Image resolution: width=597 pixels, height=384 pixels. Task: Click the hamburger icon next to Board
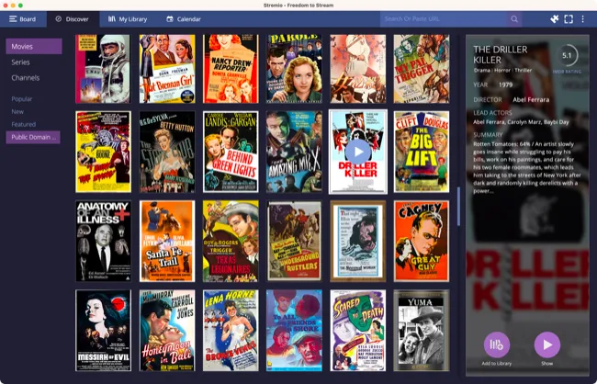pos(13,19)
